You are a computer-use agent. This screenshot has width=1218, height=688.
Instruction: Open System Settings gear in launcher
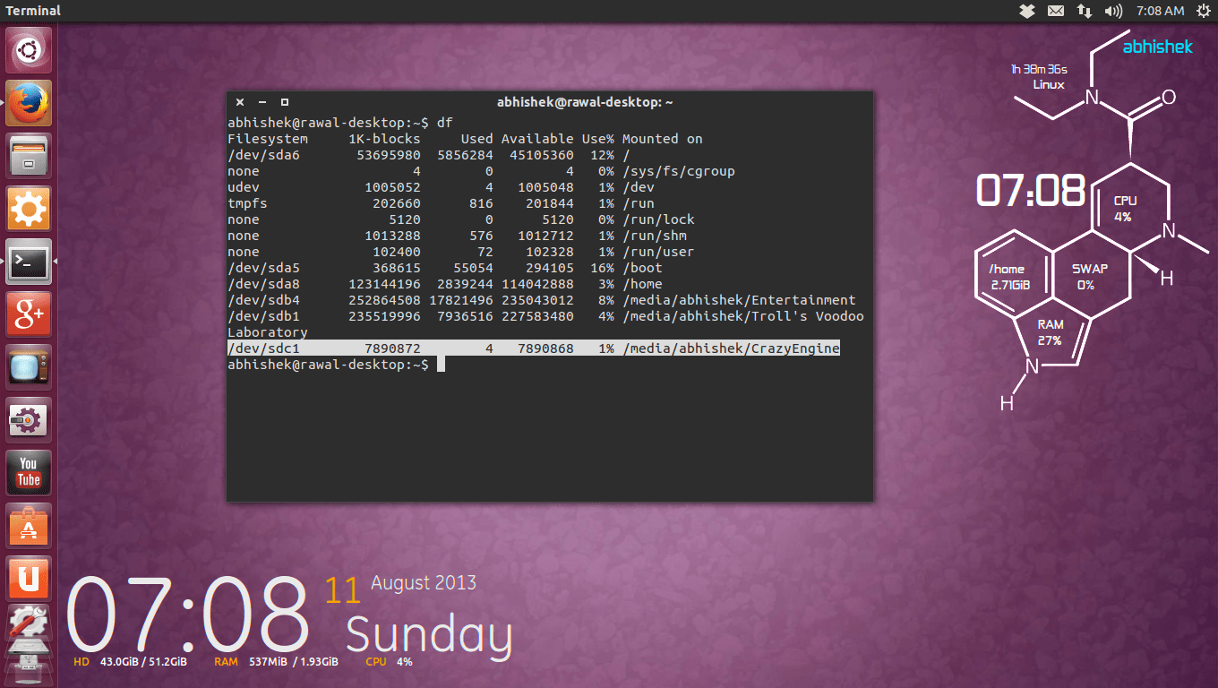pos(29,209)
